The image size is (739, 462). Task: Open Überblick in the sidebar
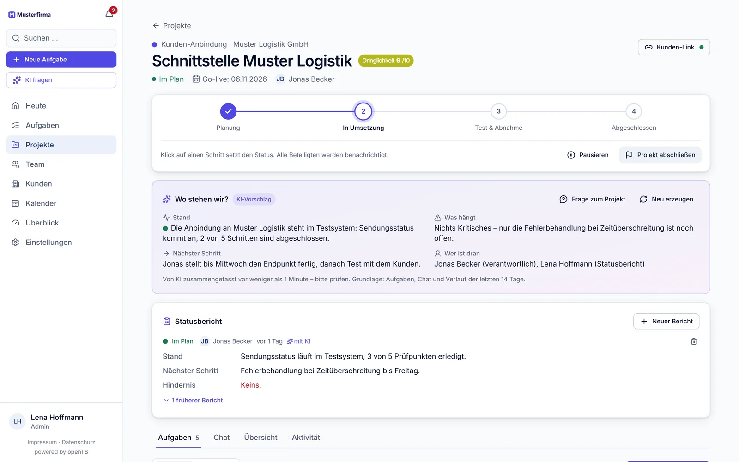click(61, 223)
